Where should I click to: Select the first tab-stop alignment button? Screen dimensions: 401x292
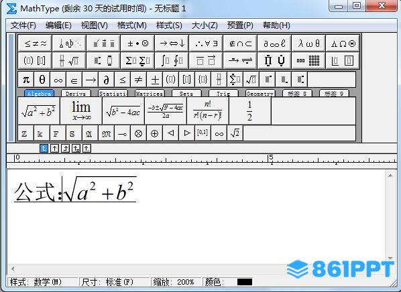pyautogui.click(x=44, y=149)
